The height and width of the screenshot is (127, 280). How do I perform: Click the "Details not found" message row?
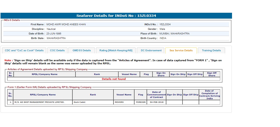(114, 79)
